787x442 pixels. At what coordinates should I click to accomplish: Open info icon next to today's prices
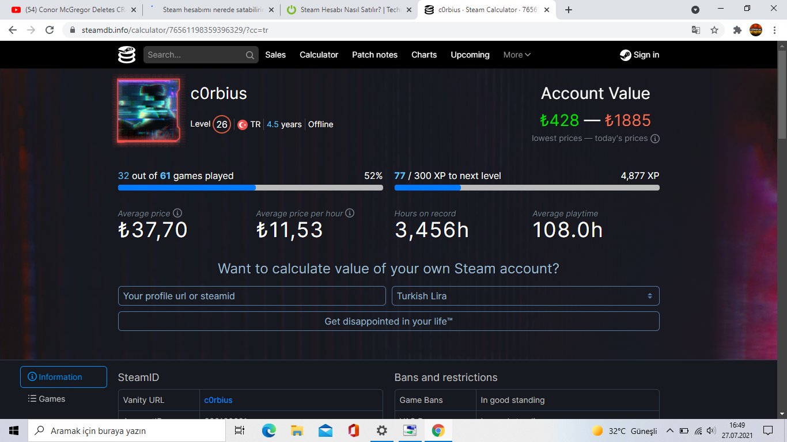coord(655,138)
